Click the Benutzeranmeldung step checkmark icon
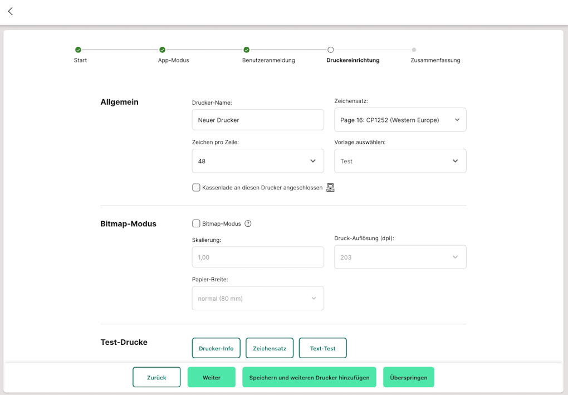Viewport: 568px width, 395px height. tap(246, 50)
